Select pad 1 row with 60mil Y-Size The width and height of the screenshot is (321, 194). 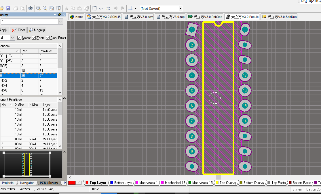coord(29,139)
